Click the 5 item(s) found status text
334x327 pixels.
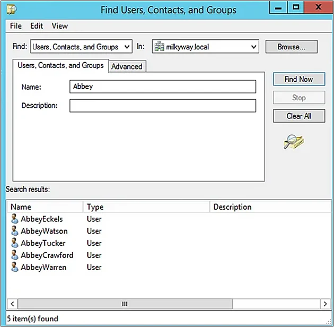[x=32, y=319]
